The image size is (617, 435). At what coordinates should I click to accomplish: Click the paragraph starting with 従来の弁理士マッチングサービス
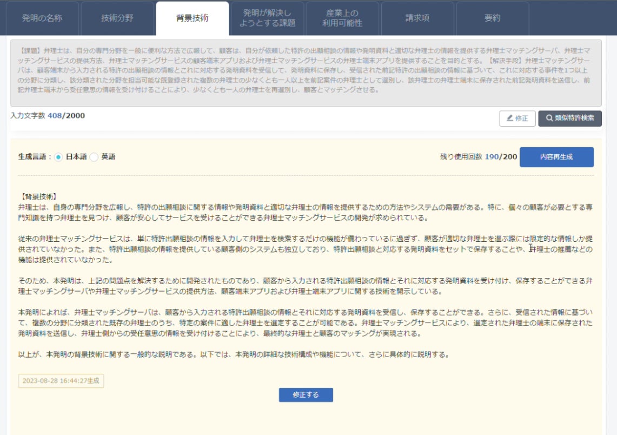(x=306, y=249)
